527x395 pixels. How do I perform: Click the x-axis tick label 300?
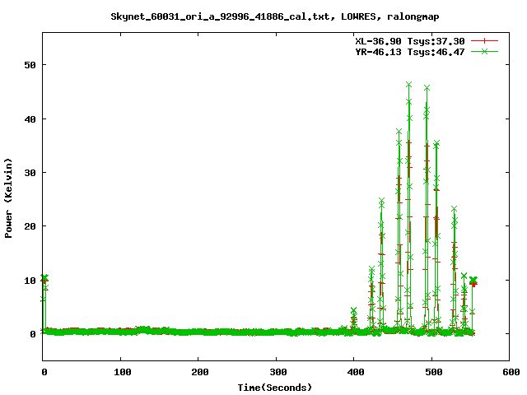[x=278, y=372]
